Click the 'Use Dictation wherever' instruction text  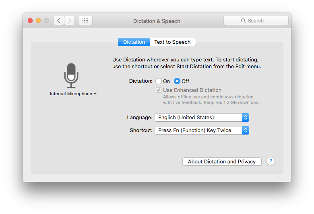coord(187,63)
